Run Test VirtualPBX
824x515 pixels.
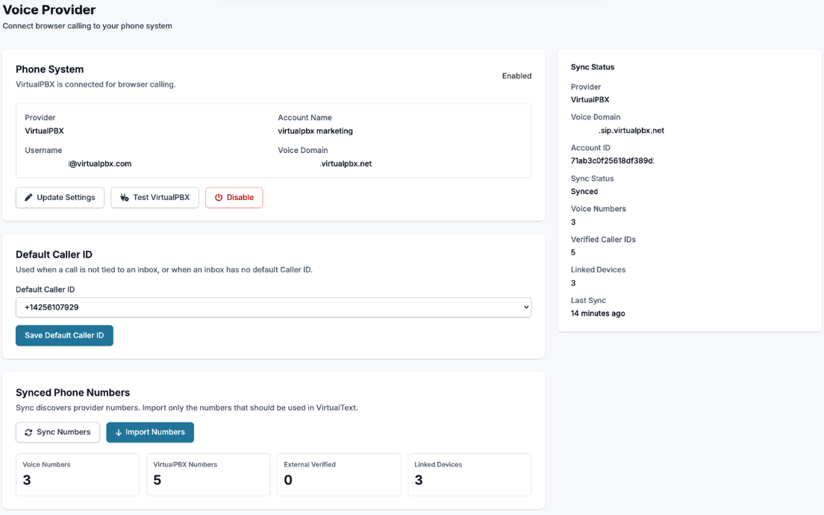point(154,198)
